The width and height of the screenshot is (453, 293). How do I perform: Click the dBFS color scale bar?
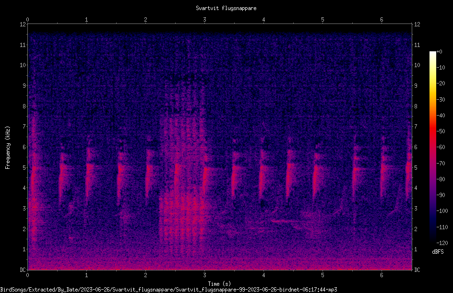[433, 147]
